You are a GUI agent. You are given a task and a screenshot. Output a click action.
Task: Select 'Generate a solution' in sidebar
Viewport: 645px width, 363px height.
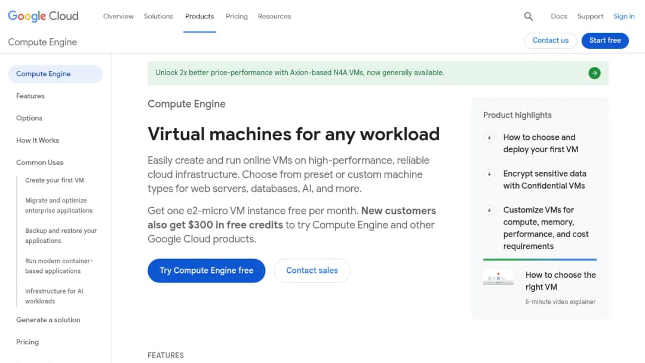point(48,320)
